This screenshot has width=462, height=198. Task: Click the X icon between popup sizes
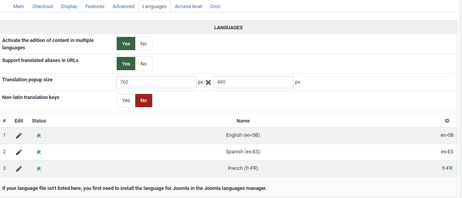[208, 82]
